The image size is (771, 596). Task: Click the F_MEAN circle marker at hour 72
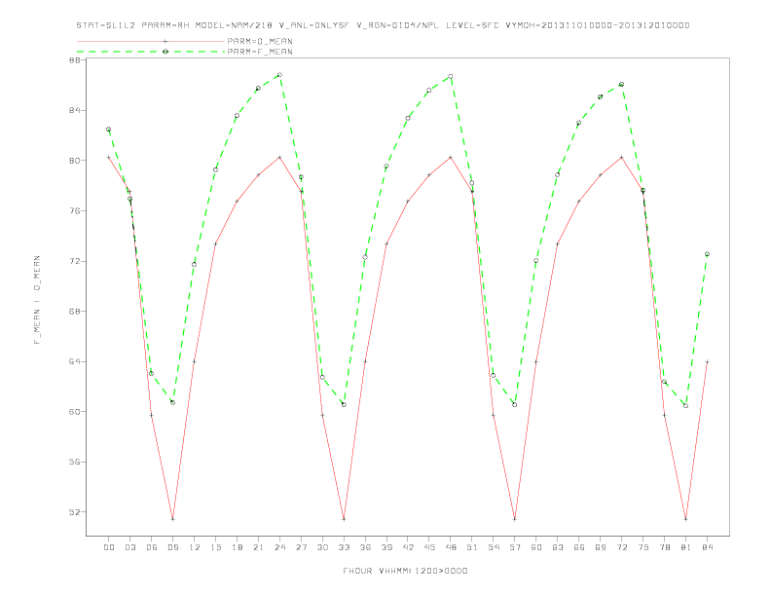[x=622, y=84]
